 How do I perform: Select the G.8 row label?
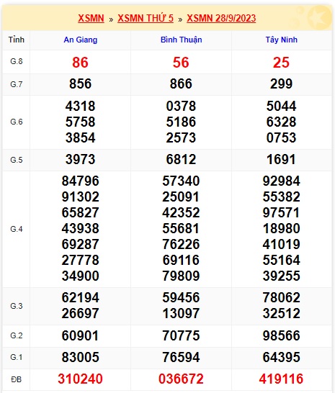(x=17, y=61)
